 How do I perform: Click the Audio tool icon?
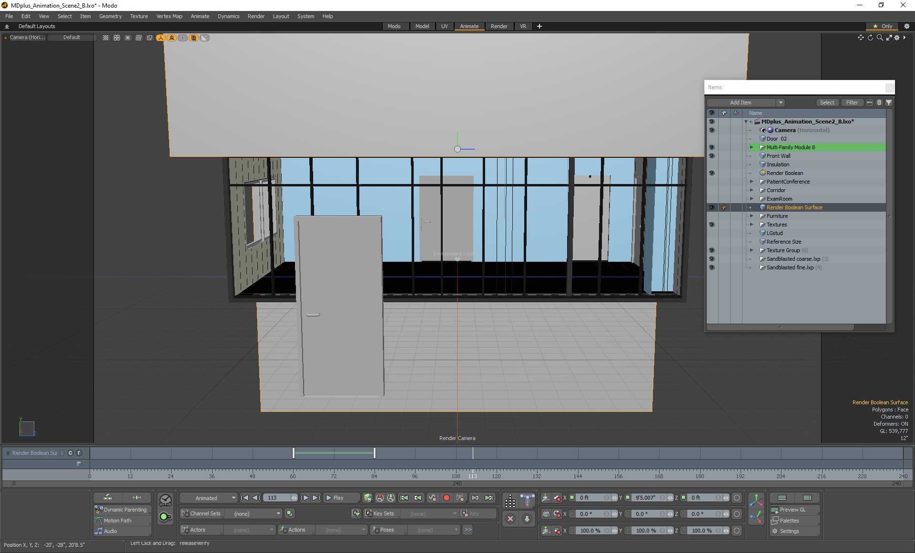click(99, 531)
